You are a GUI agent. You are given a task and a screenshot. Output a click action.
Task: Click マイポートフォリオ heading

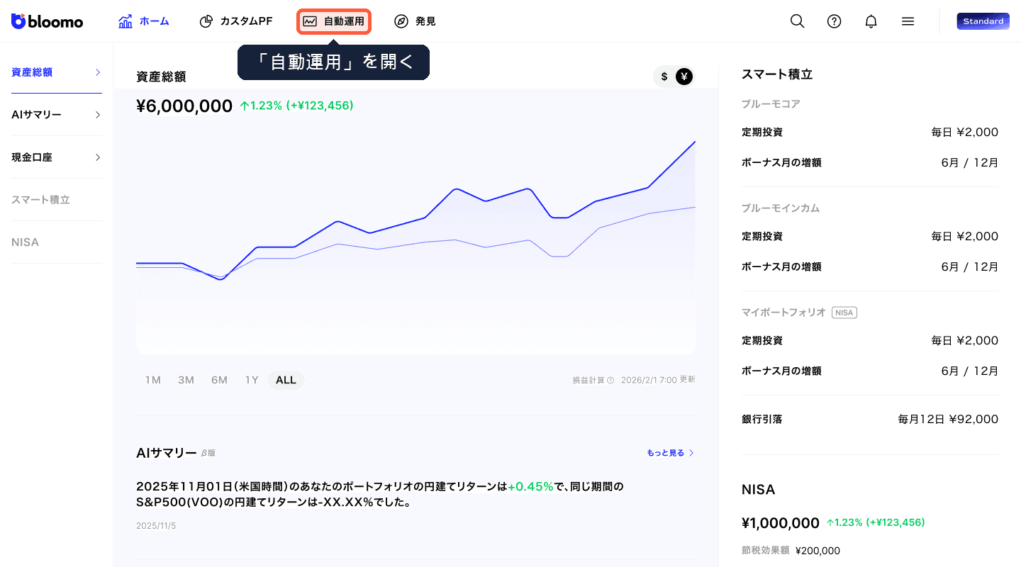pos(784,313)
